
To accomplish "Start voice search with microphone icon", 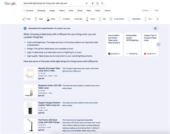I will pyautogui.click(x=93, y=4).
